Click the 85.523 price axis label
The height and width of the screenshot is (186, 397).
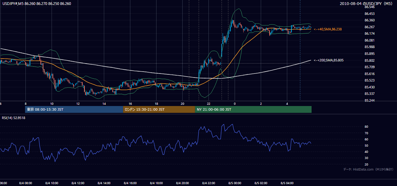[369, 80]
